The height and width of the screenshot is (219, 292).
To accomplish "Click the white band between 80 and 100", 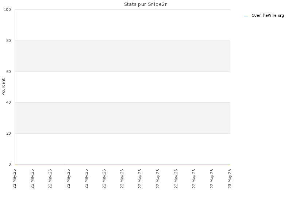I will coord(122,25).
